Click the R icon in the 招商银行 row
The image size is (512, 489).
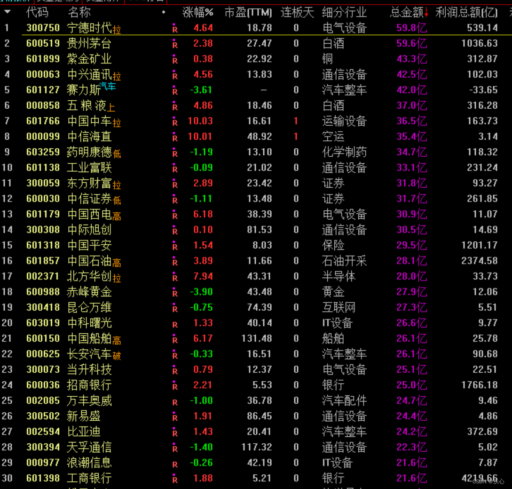click(175, 385)
